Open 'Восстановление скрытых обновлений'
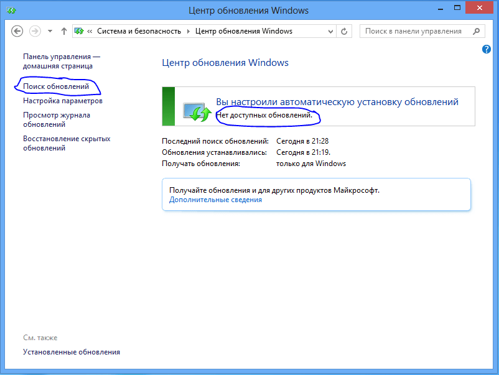499x375 pixels. [x=67, y=144]
